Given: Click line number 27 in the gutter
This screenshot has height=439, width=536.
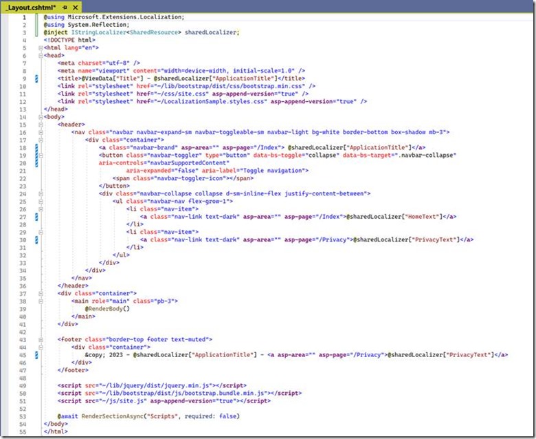Looking at the screenshot, I should coord(23,217).
